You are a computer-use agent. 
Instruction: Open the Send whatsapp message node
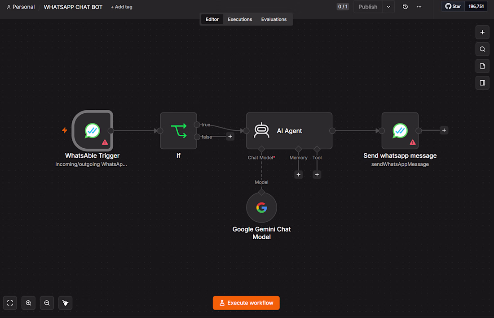coord(400,131)
